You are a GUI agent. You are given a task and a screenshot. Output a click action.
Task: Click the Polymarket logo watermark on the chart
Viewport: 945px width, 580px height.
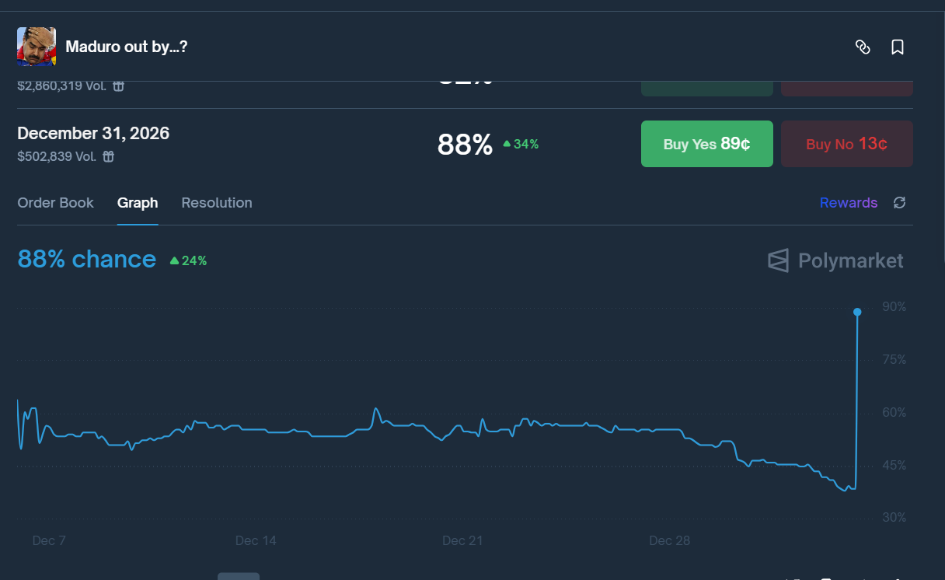[835, 260]
